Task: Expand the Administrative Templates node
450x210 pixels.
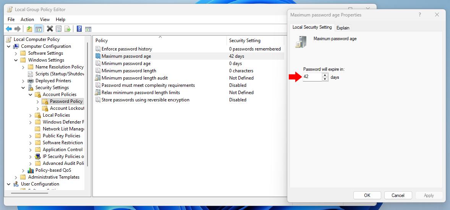Action: click(x=16, y=177)
